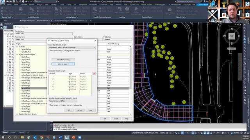Expand the Slope or Elevation Targets group
Screen dimensions: 250x140
pyautogui.click(x=17, y=114)
